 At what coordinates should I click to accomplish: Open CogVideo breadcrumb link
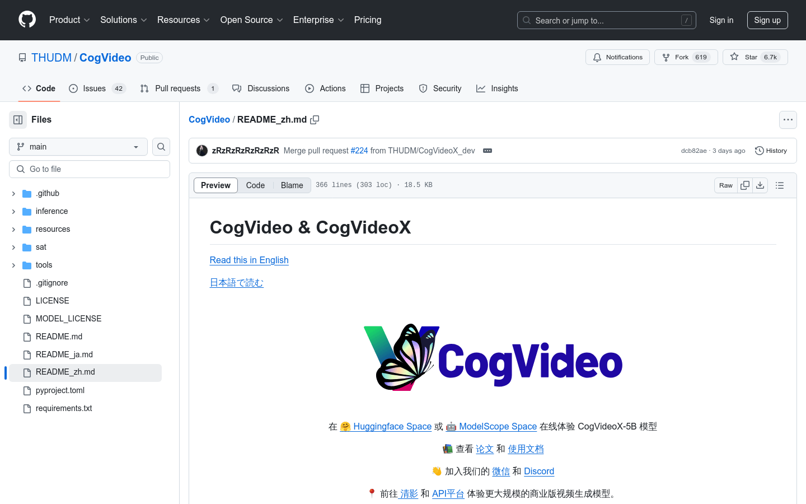click(x=209, y=119)
